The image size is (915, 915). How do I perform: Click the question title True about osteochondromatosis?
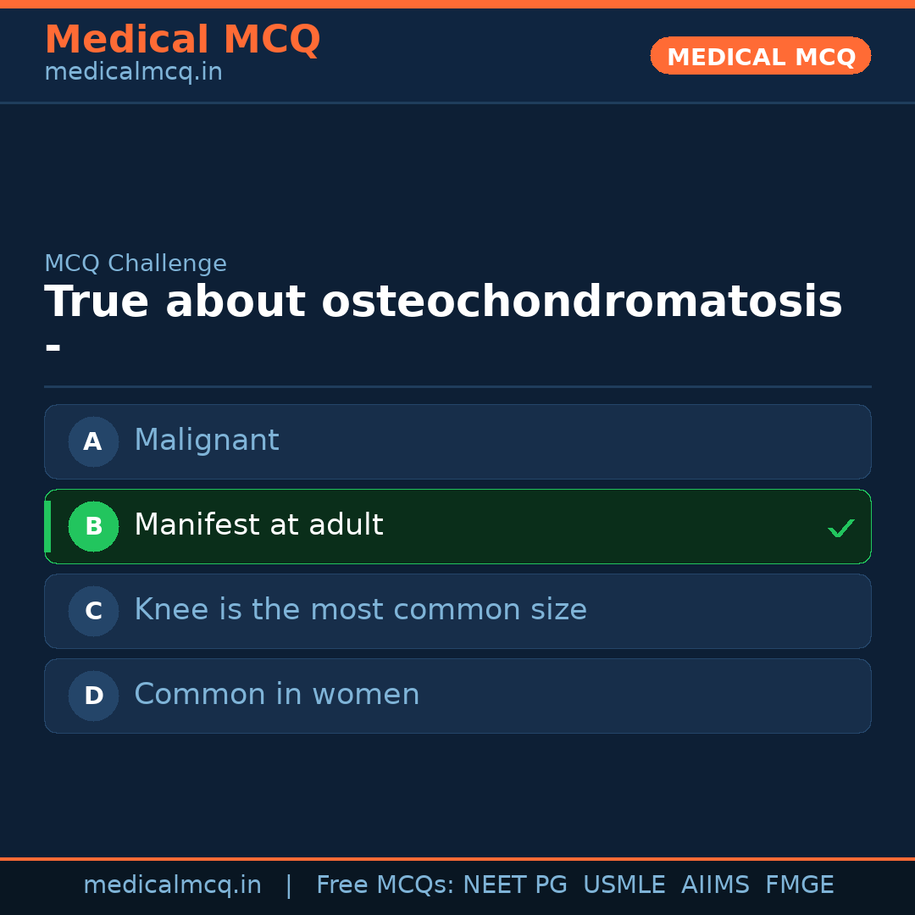(x=442, y=301)
